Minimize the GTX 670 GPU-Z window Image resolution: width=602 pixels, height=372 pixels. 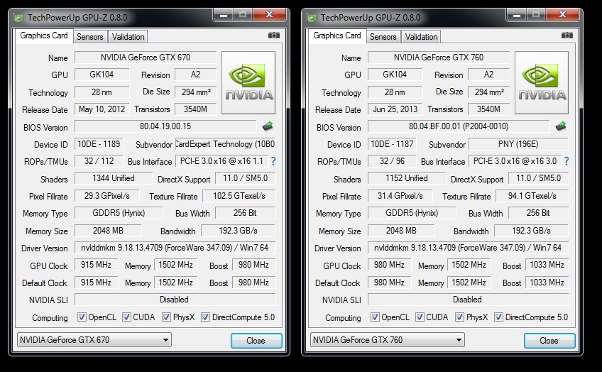pos(224,15)
